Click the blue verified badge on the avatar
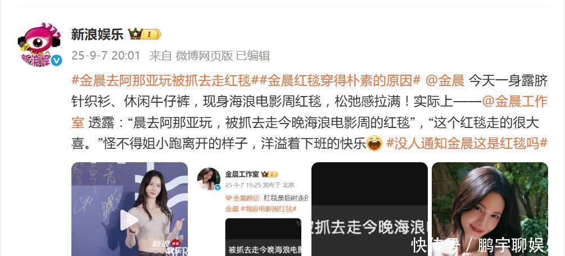 click(56, 61)
